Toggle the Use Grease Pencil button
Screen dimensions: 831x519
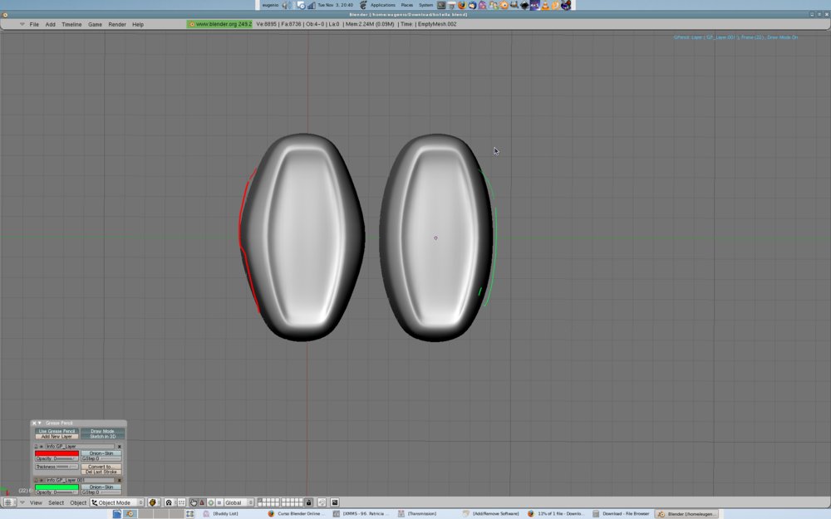pos(57,431)
